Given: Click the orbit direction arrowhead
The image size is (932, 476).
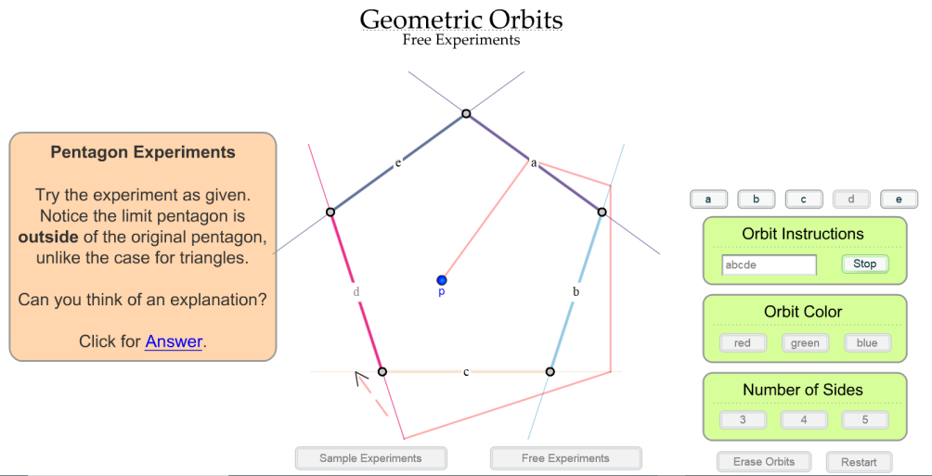Looking at the screenshot, I should [x=360, y=379].
